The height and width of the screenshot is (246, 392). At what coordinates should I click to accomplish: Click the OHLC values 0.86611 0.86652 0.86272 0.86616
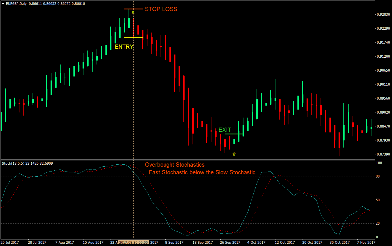(x=57, y=4)
